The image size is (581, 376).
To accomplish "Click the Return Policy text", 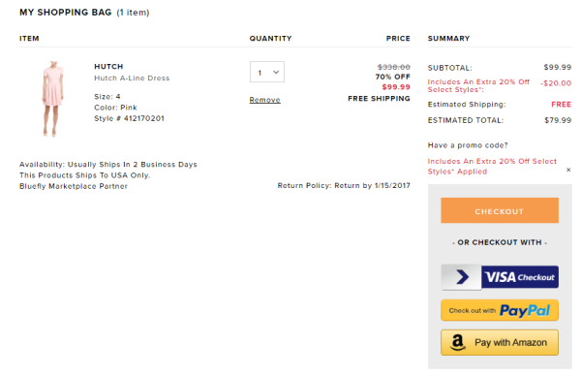I will click(x=344, y=185).
